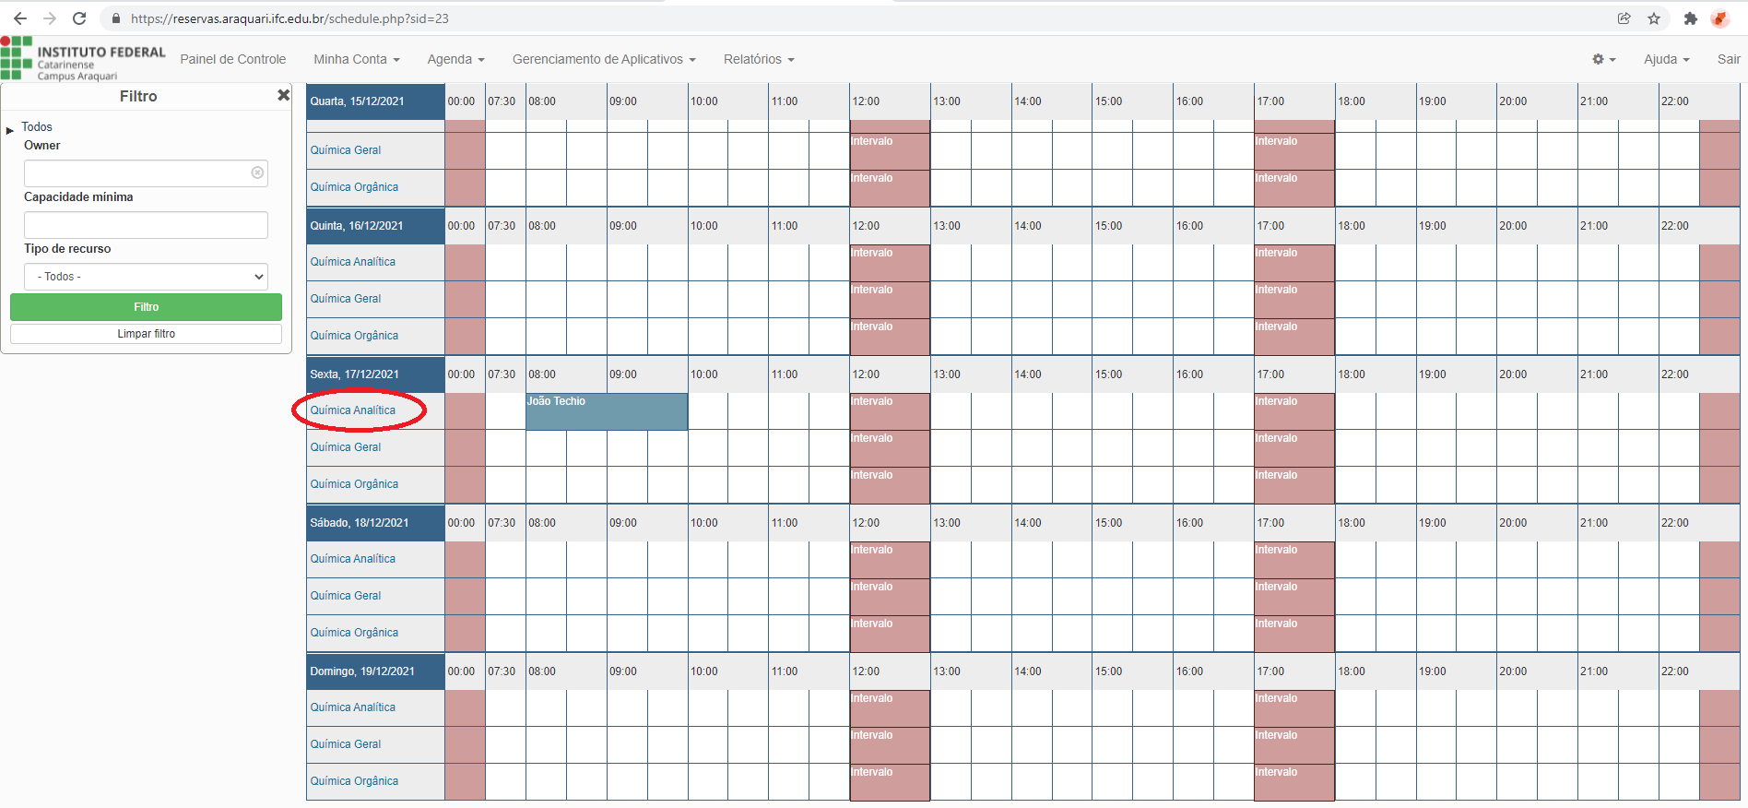Open the Relatórios menu
The image size is (1748, 808).
pyautogui.click(x=758, y=59)
